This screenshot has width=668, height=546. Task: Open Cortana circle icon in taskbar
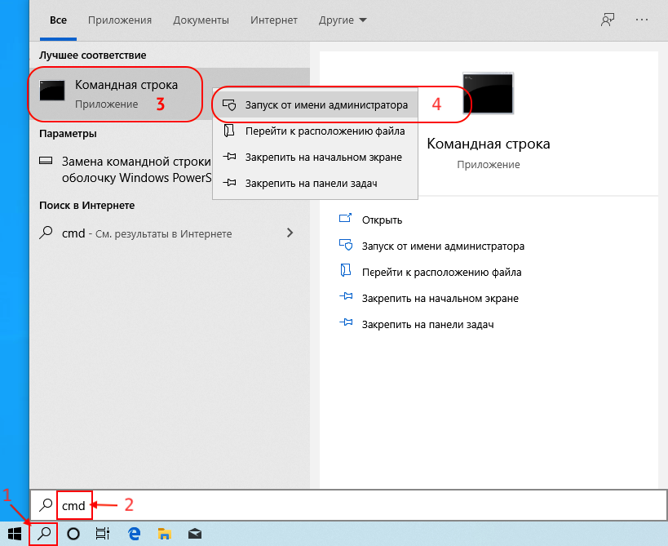point(73,534)
